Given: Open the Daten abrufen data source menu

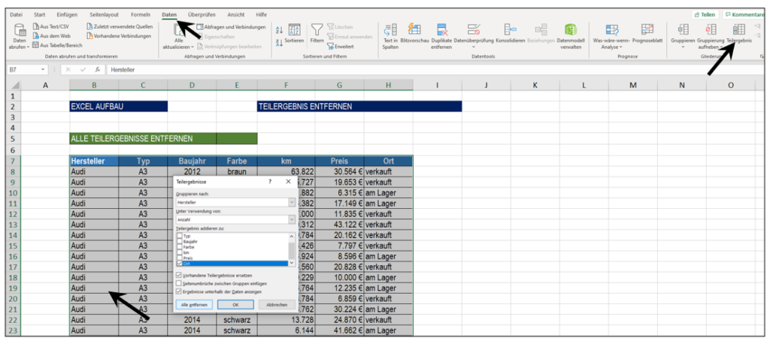Looking at the screenshot, I should pyautogui.click(x=19, y=37).
